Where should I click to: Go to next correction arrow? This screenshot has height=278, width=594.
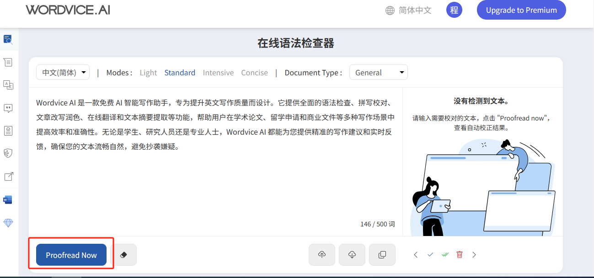coord(474,255)
